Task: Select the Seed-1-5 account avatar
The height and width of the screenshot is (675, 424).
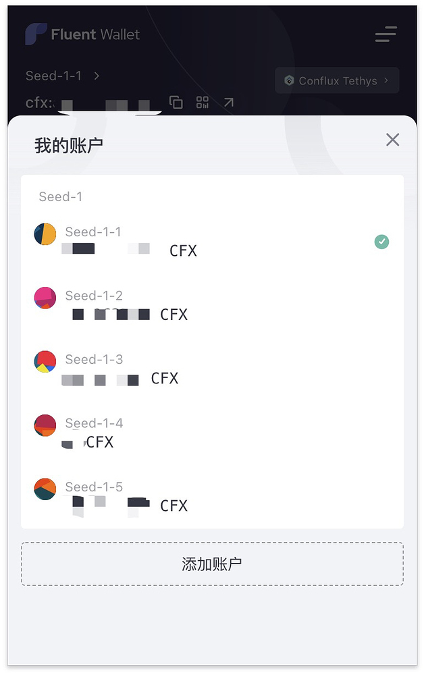Action: (45, 488)
